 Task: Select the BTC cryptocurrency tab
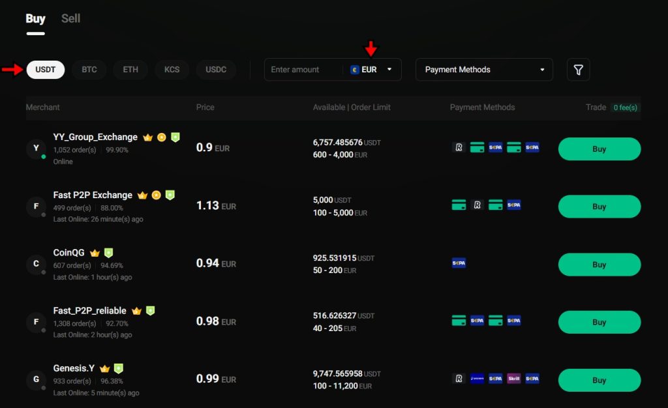[89, 69]
